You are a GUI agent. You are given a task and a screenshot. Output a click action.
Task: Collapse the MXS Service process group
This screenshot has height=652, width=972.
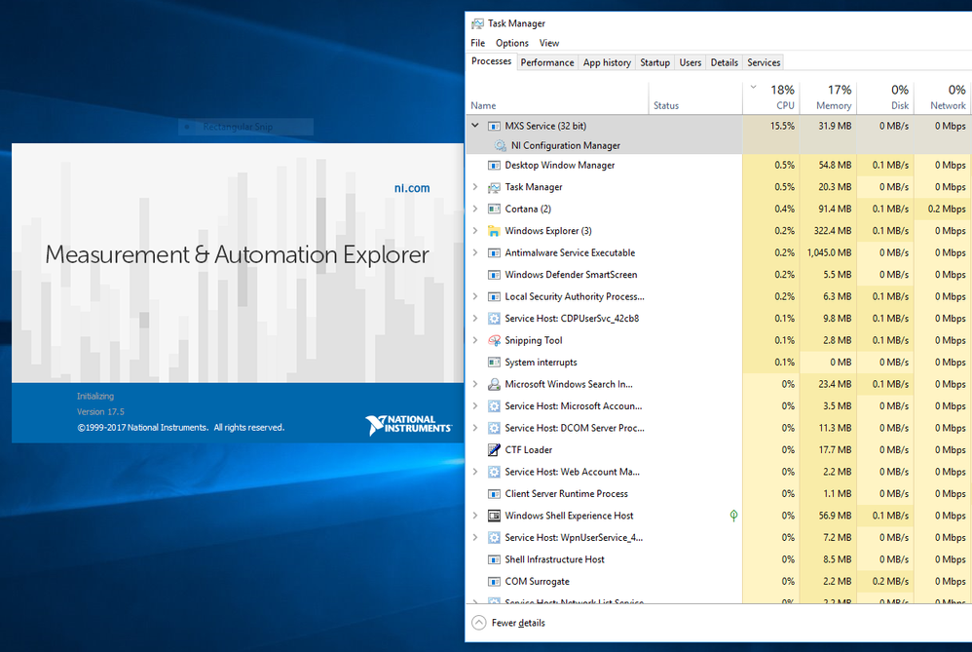tap(475, 126)
